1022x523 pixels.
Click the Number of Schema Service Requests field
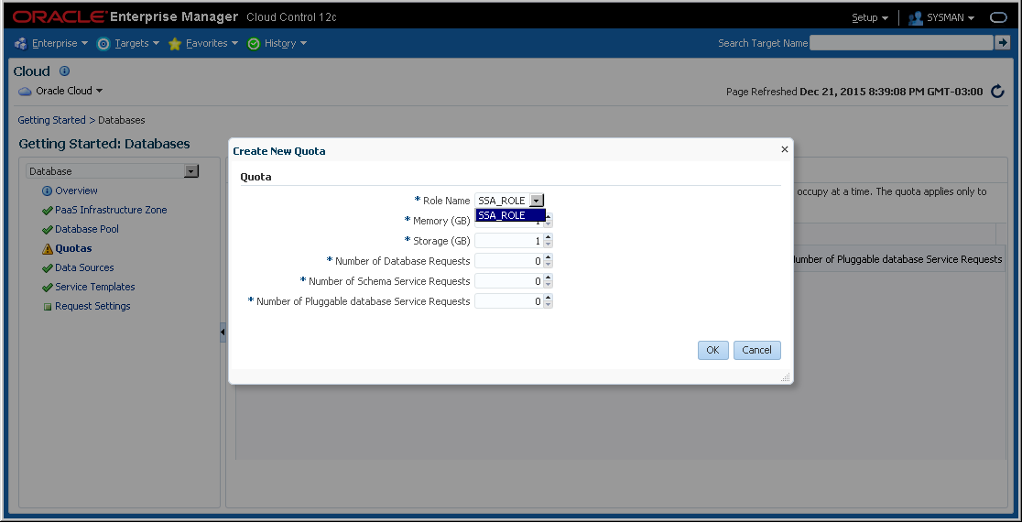(509, 281)
